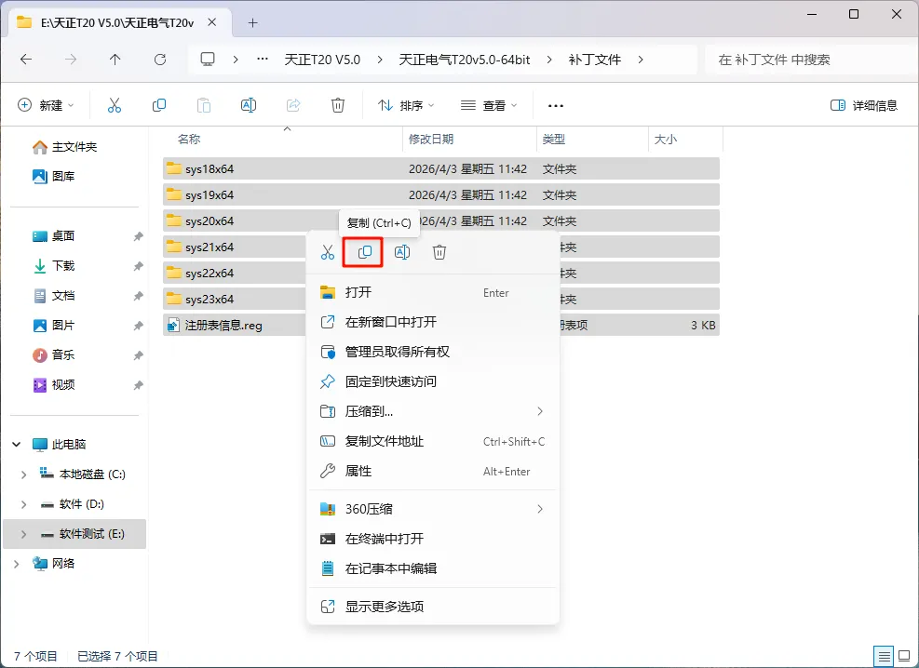Expand 软件 (D:) tree node
Image resolution: width=919 pixels, height=668 pixels.
pos(23,504)
